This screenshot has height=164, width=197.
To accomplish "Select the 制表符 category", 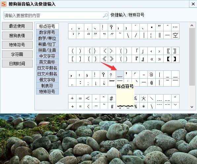I will click(x=47, y=86).
